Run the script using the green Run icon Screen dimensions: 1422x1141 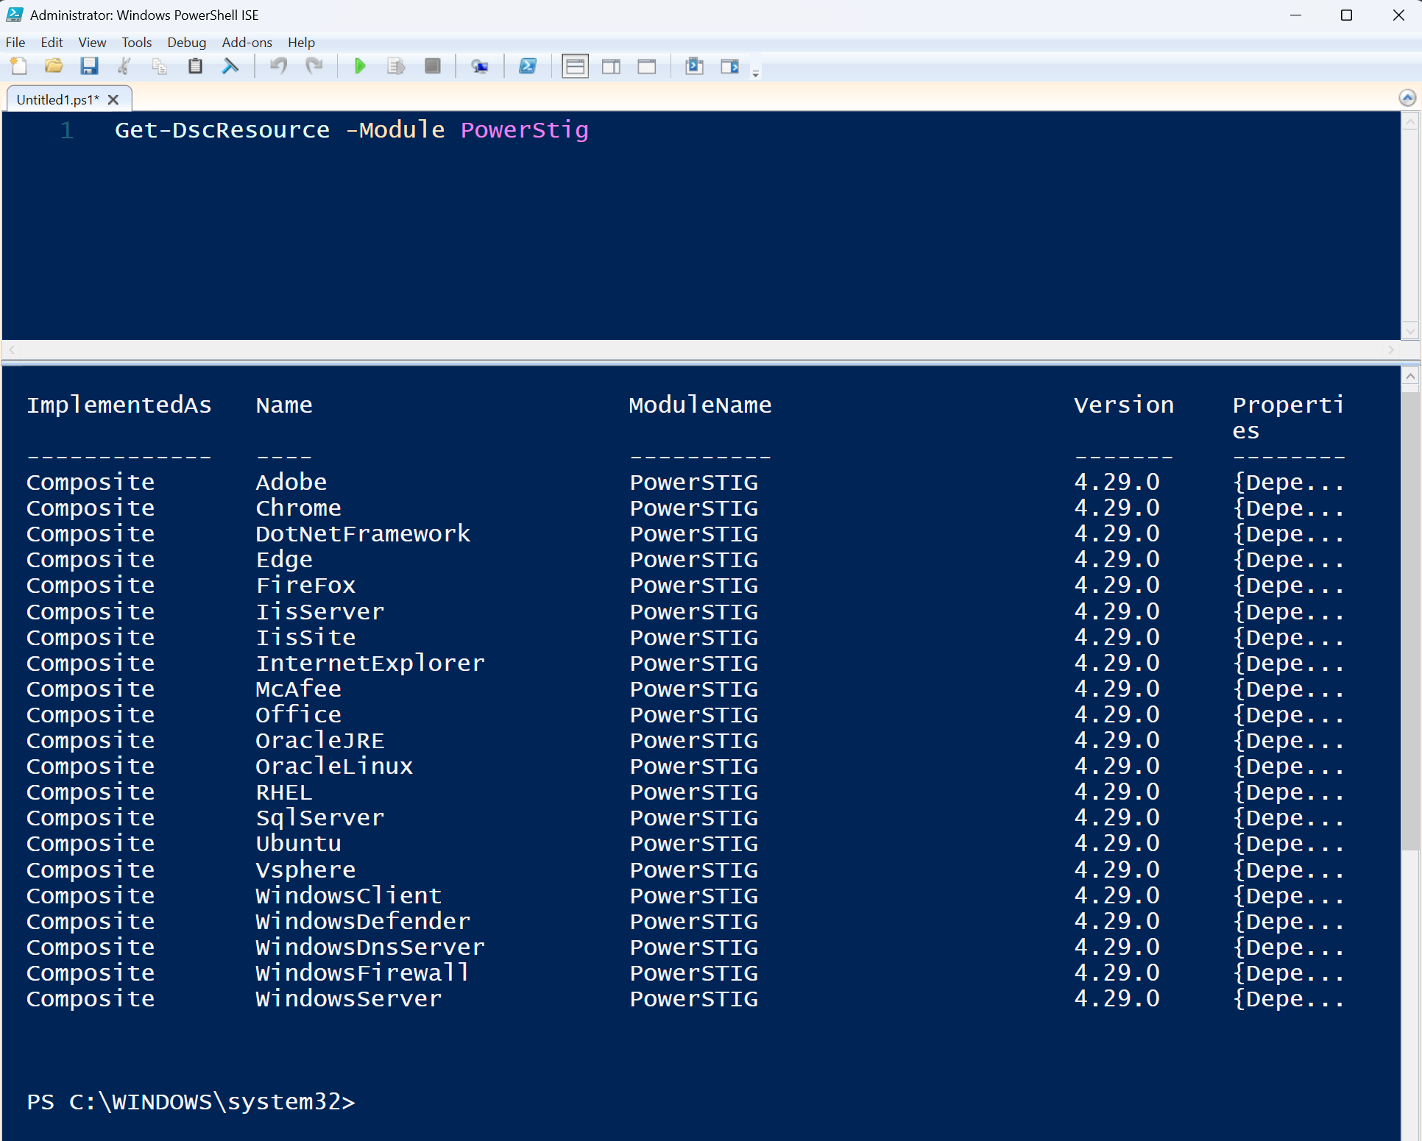pos(360,65)
